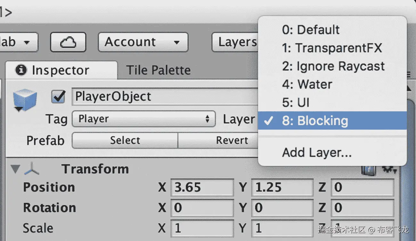
Task: Click the Position X value field
Action: pyautogui.click(x=202, y=188)
